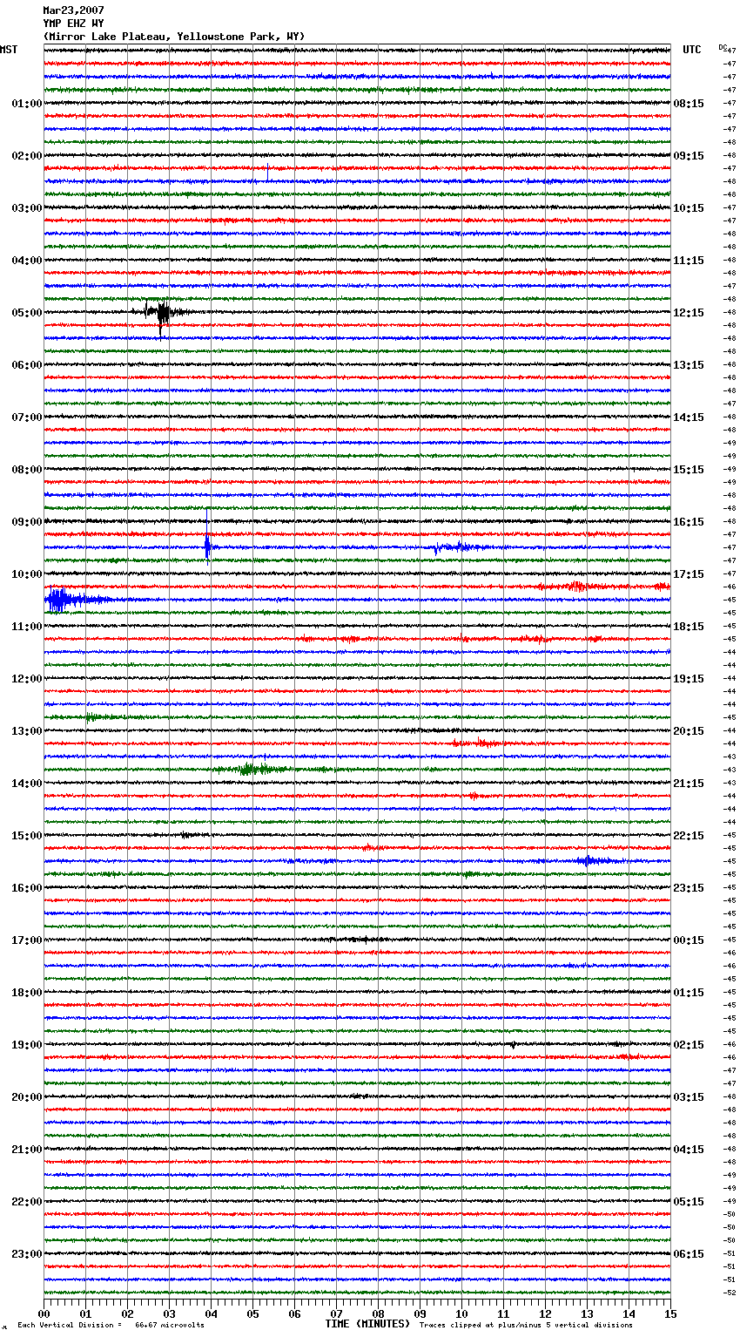Select the 07:00 MST time label
This screenshot has height=1337, width=740.
tap(26, 417)
